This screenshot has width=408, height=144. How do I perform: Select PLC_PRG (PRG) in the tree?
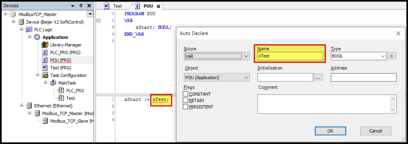[x=65, y=52]
